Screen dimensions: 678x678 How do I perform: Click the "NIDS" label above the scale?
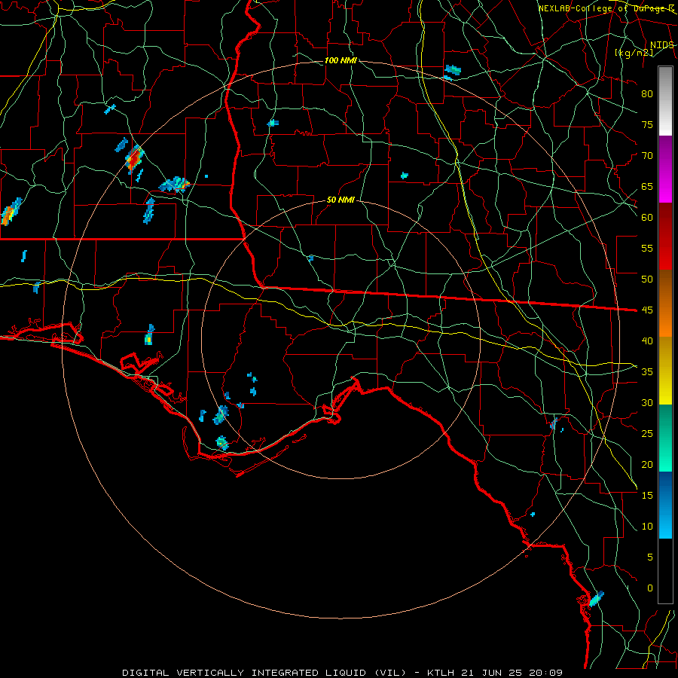tap(662, 45)
